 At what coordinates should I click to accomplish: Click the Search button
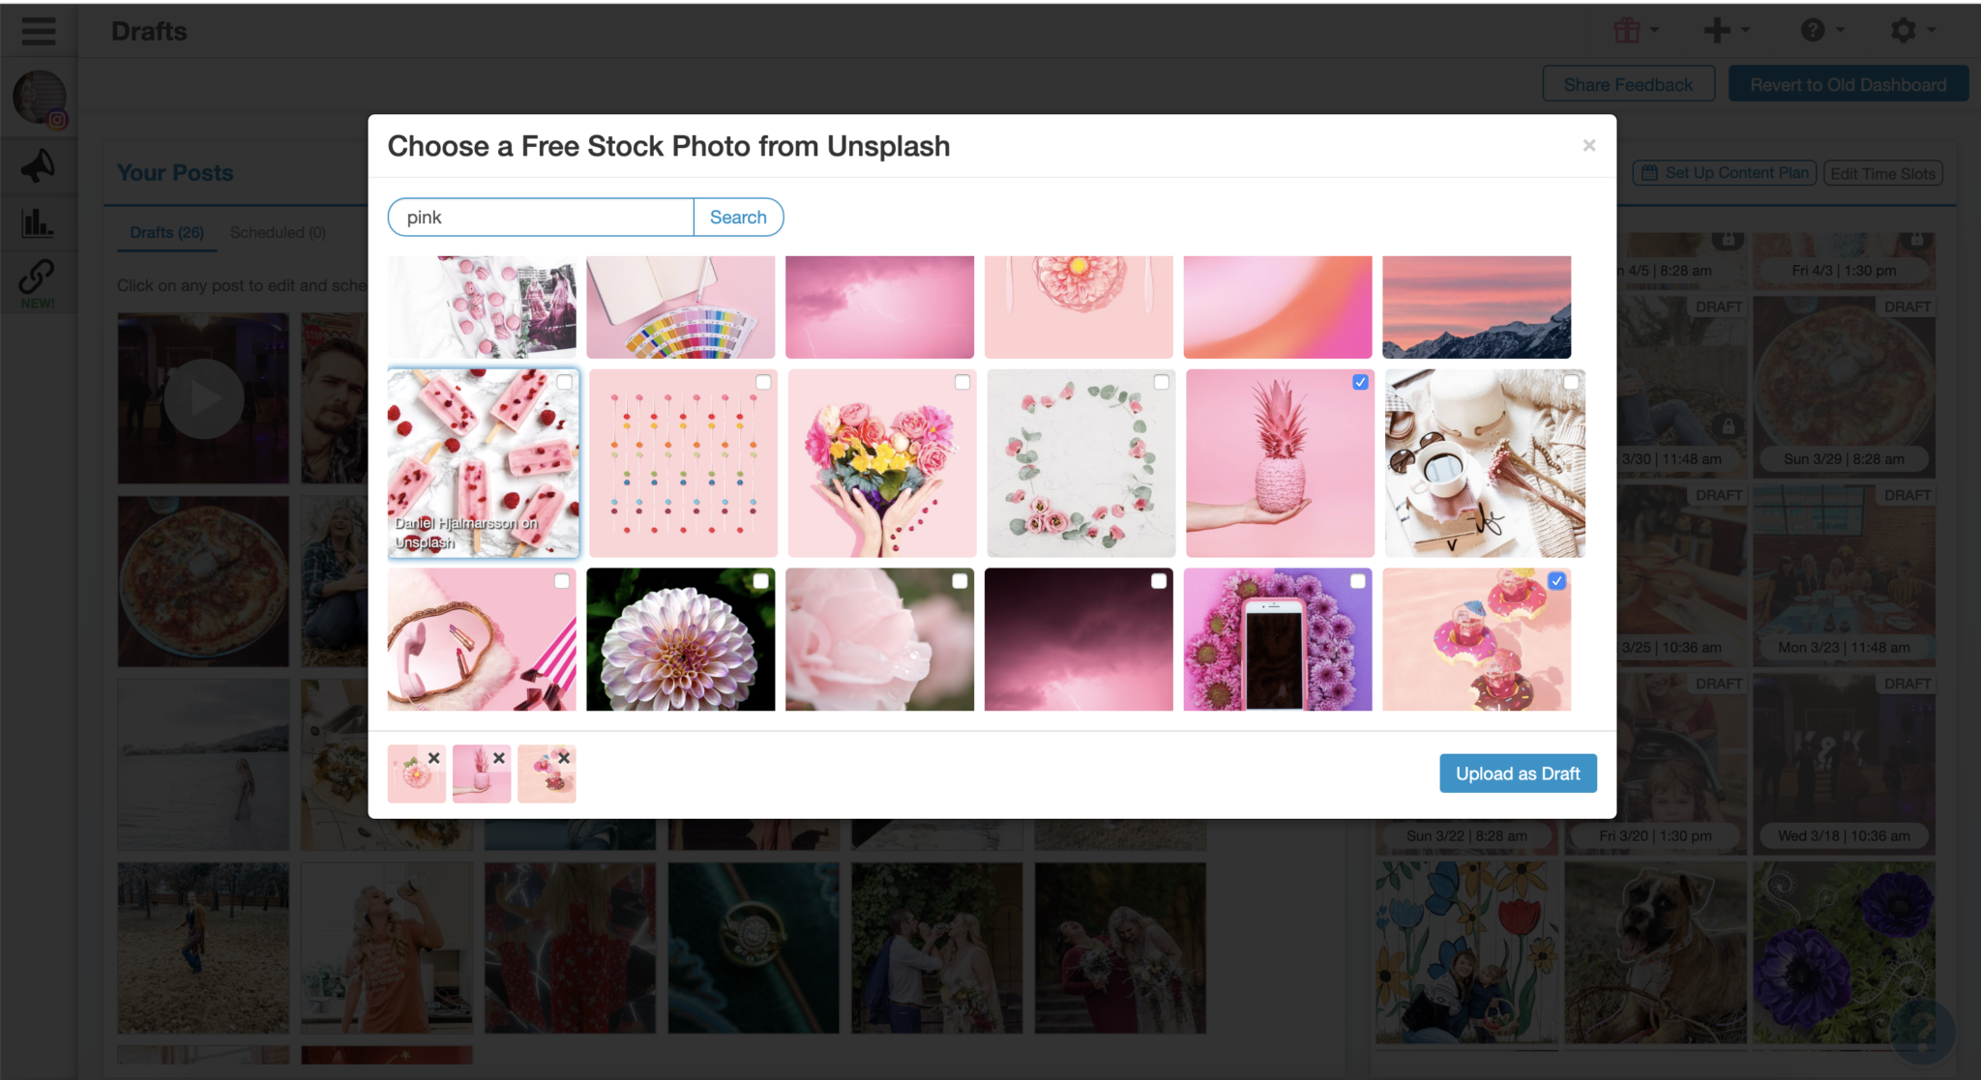click(738, 218)
